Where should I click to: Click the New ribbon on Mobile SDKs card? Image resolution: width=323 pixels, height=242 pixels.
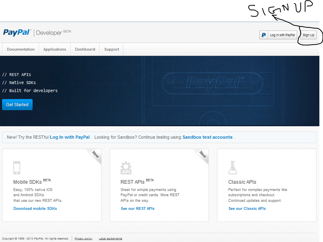click(x=94, y=156)
